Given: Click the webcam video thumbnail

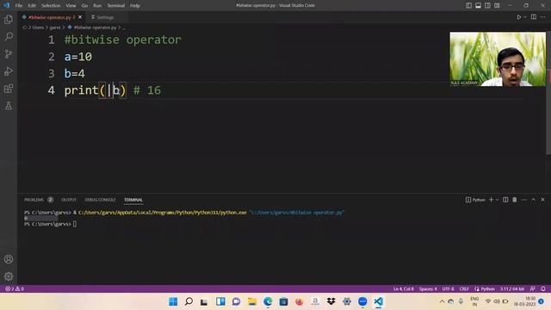Looking at the screenshot, I should (x=498, y=59).
